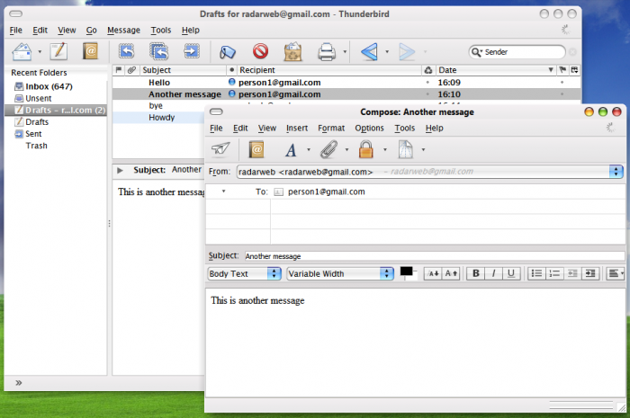Click the Tag icon in main toolbar

point(228,52)
